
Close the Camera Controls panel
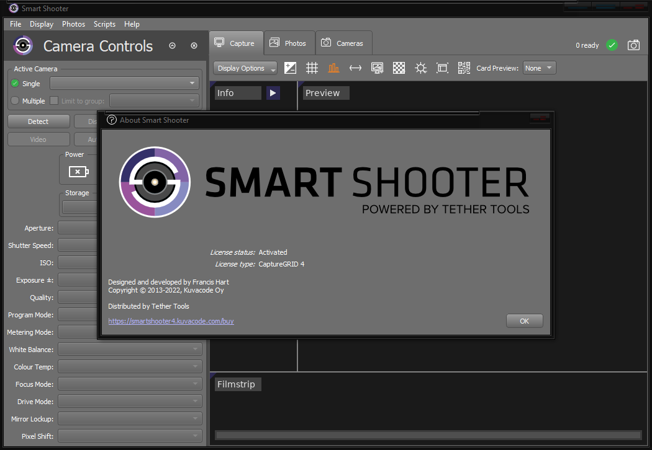[x=194, y=46]
